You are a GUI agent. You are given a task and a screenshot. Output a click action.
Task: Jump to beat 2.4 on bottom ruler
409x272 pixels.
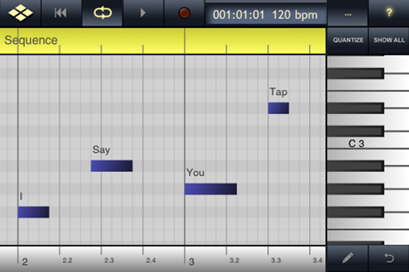(x=151, y=260)
